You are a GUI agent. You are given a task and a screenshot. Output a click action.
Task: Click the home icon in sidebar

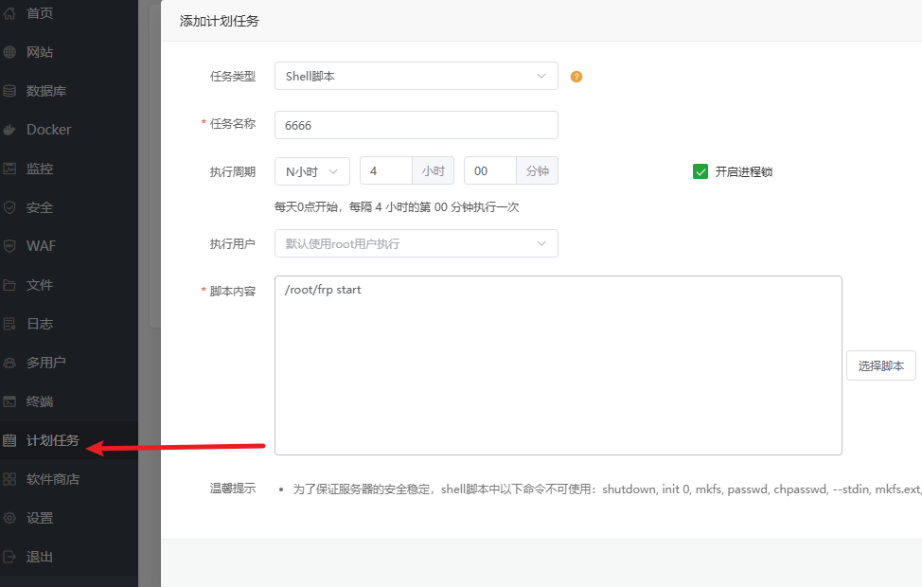10,13
